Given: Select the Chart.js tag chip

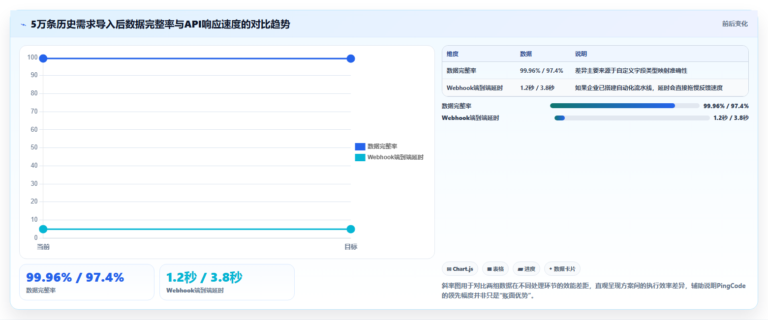Looking at the screenshot, I should pyautogui.click(x=460, y=269).
